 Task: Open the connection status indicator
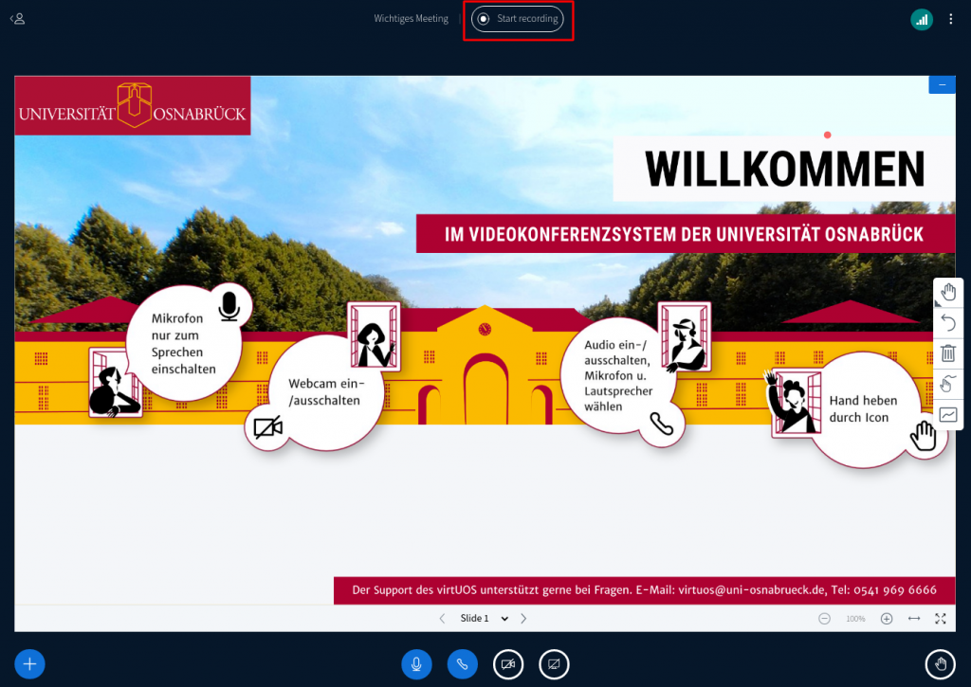pos(922,19)
